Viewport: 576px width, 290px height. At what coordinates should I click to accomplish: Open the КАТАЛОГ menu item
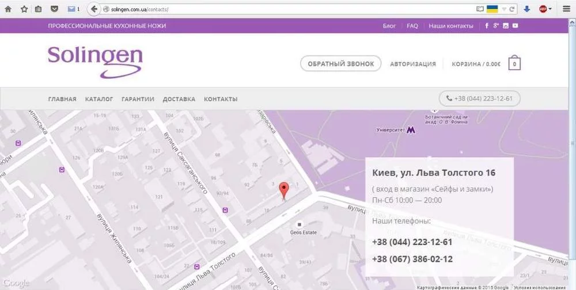[x=99, y=99]
